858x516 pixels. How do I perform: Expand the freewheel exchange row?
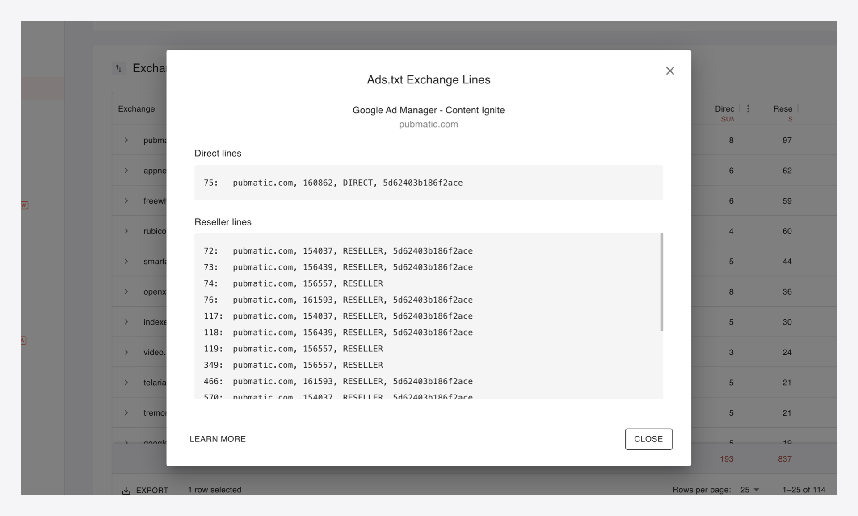click(126, 201)
